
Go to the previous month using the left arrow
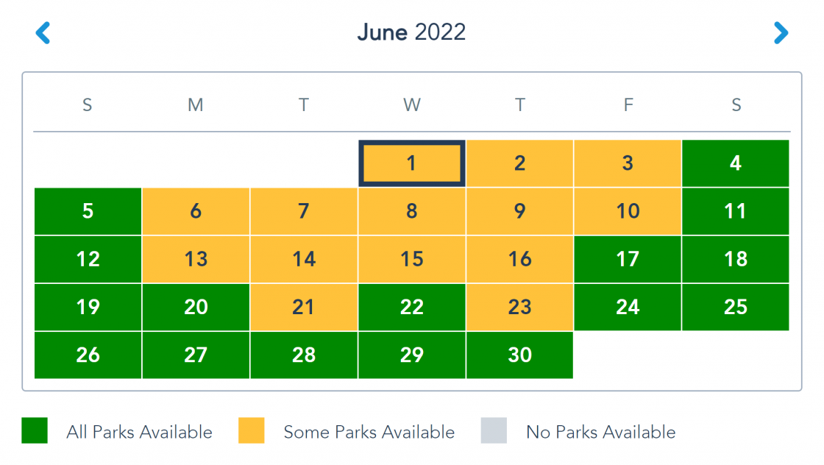tap(43, 32)
